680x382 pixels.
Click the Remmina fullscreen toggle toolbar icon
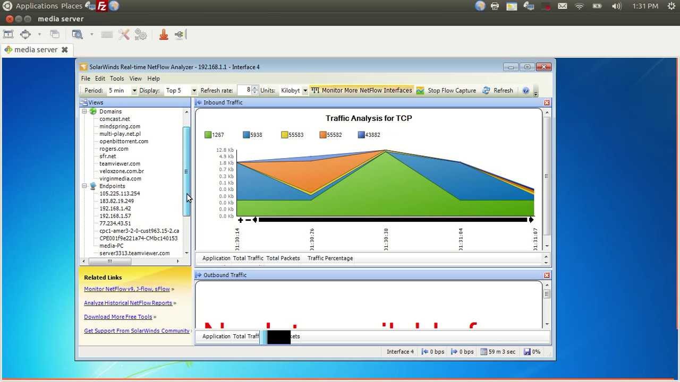tap(8, 34)
